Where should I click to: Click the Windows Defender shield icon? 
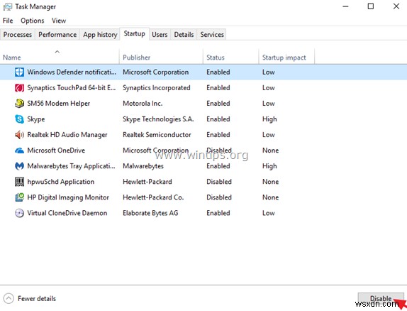19,72
